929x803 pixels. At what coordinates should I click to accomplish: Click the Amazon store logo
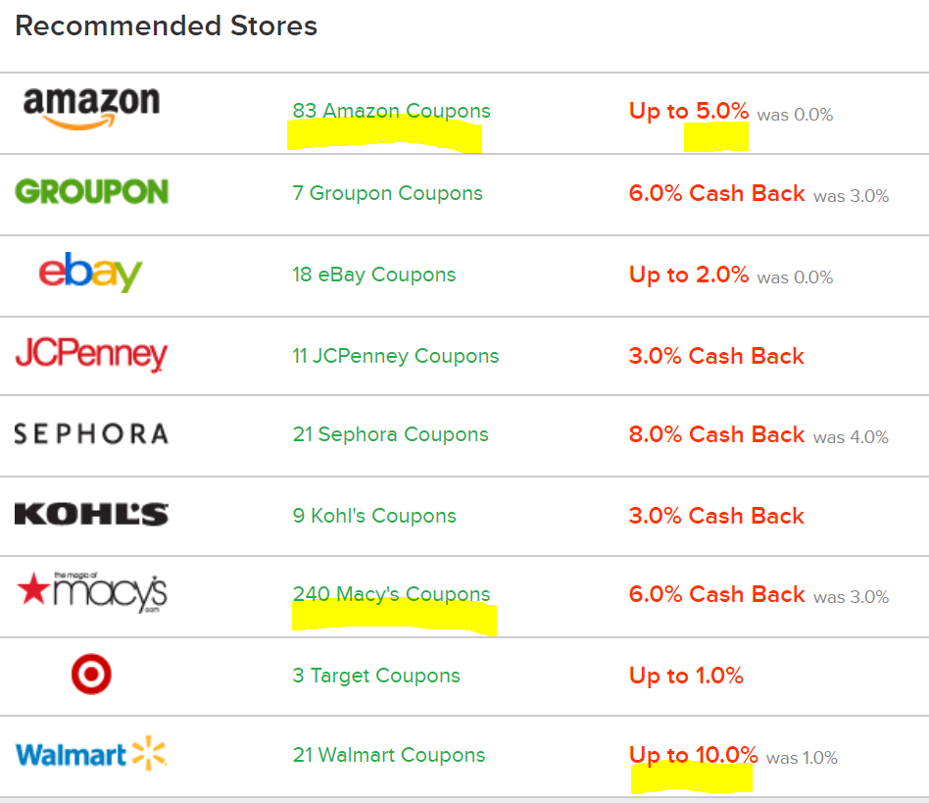pyautogui.click(x=91, y=104)
